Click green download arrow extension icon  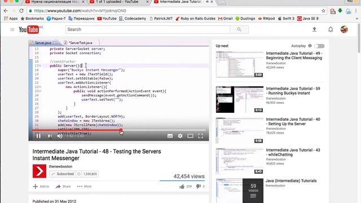pos(340,11)
